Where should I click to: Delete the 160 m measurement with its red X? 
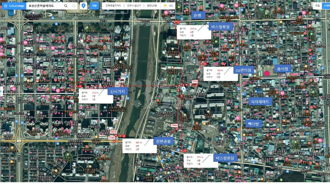tap(205, 63)
